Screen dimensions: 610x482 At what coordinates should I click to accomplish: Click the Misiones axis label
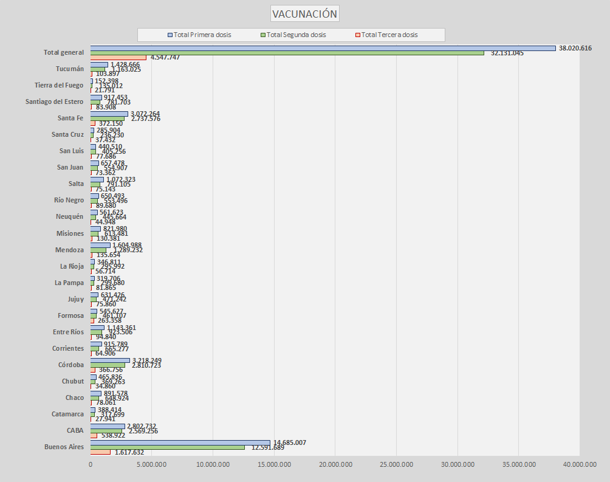pyautogui.click(x=70, y=233)
